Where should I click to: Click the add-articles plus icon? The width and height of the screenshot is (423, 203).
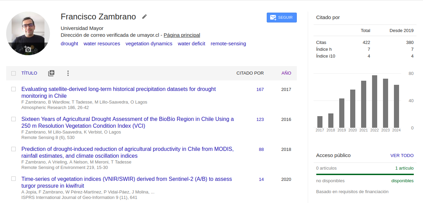[x=51, y=73]
